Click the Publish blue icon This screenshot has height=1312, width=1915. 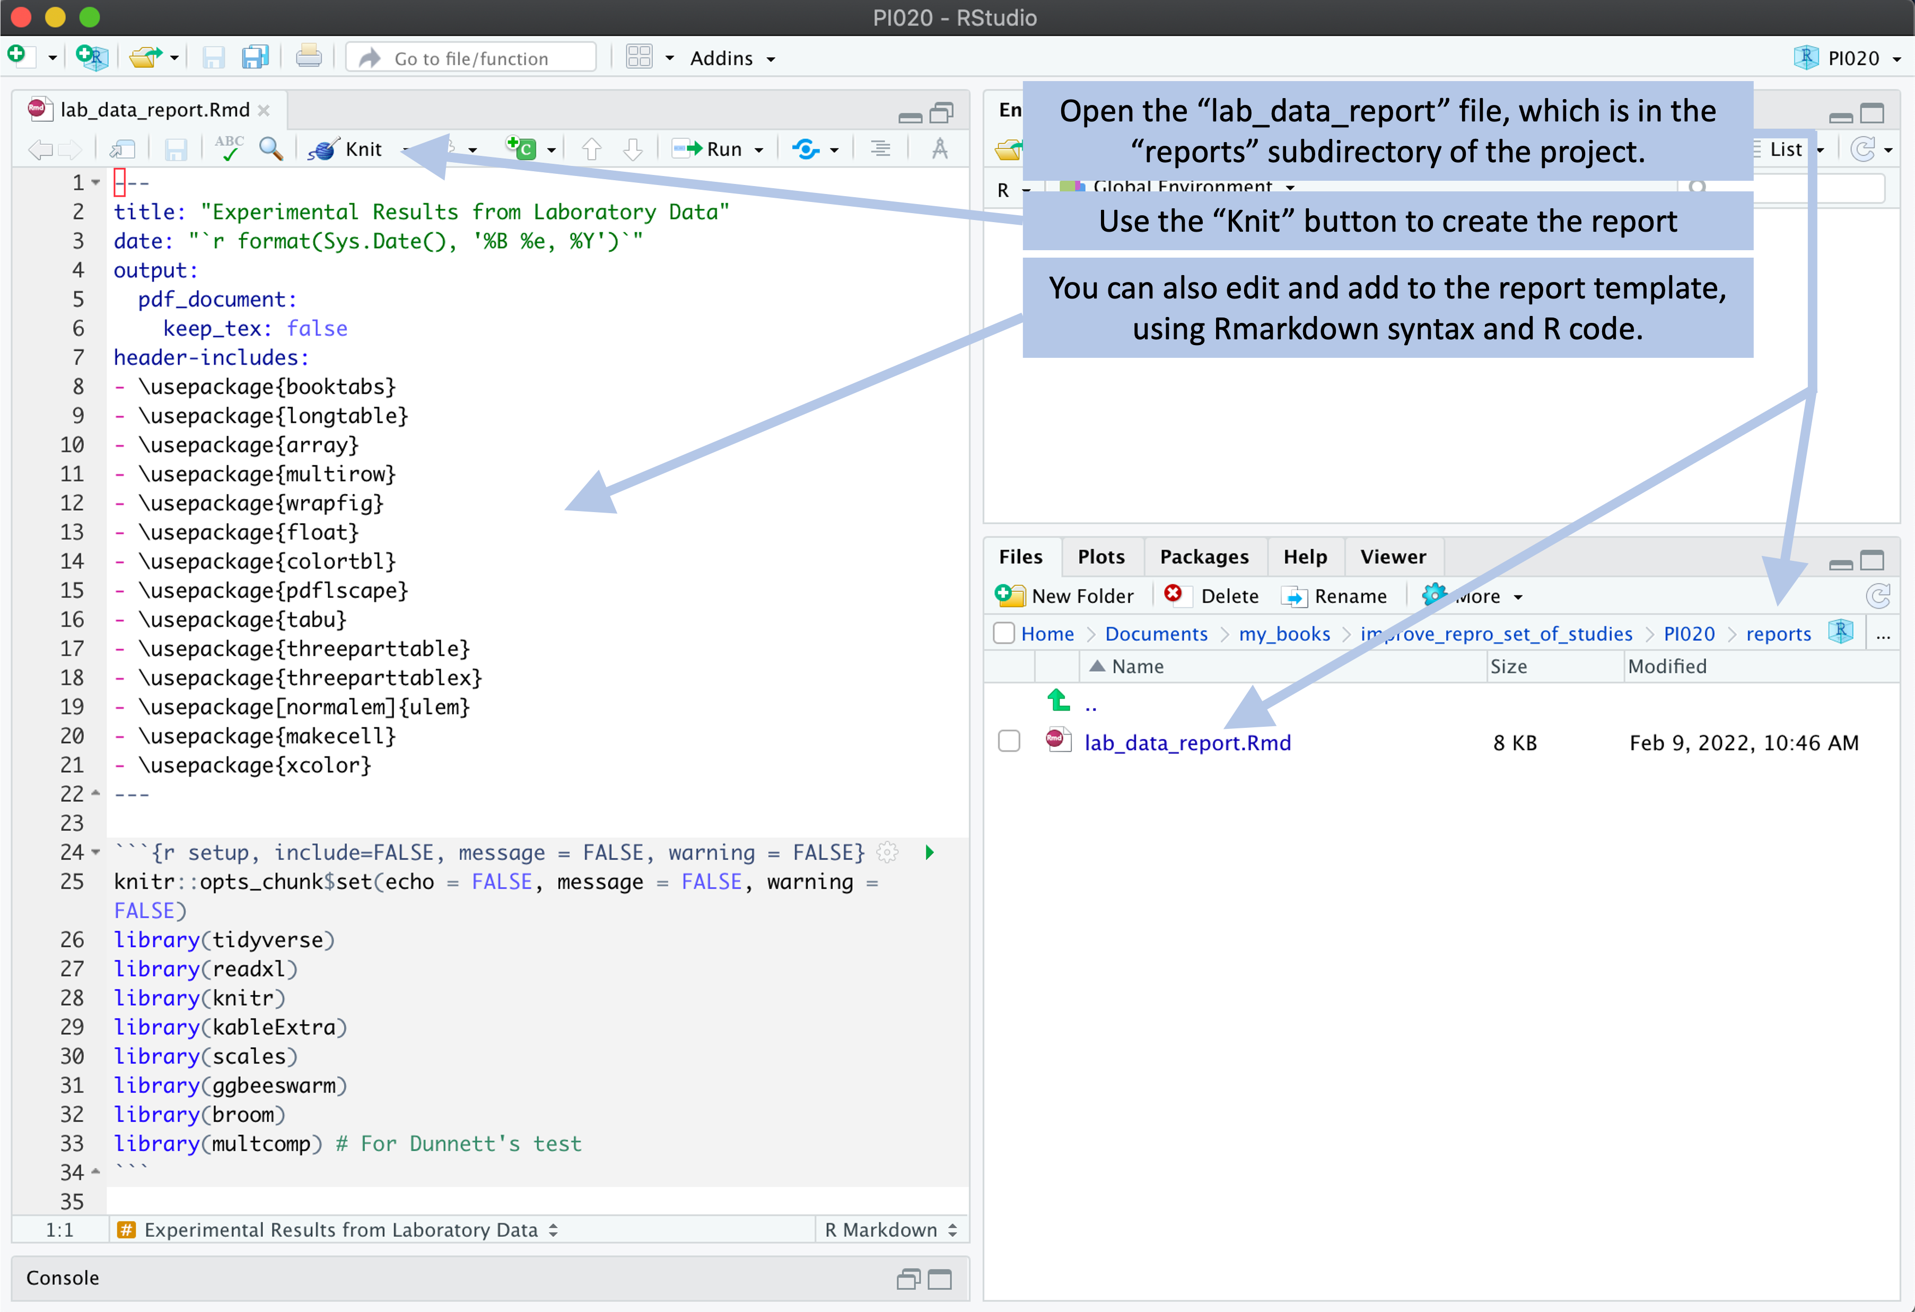[x=805, y=149]
